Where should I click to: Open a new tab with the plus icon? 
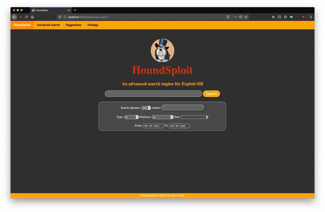click(x=75, y=10)
